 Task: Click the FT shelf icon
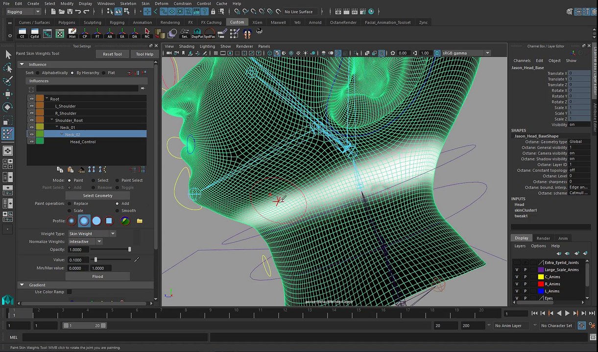(x=97, y=33)
